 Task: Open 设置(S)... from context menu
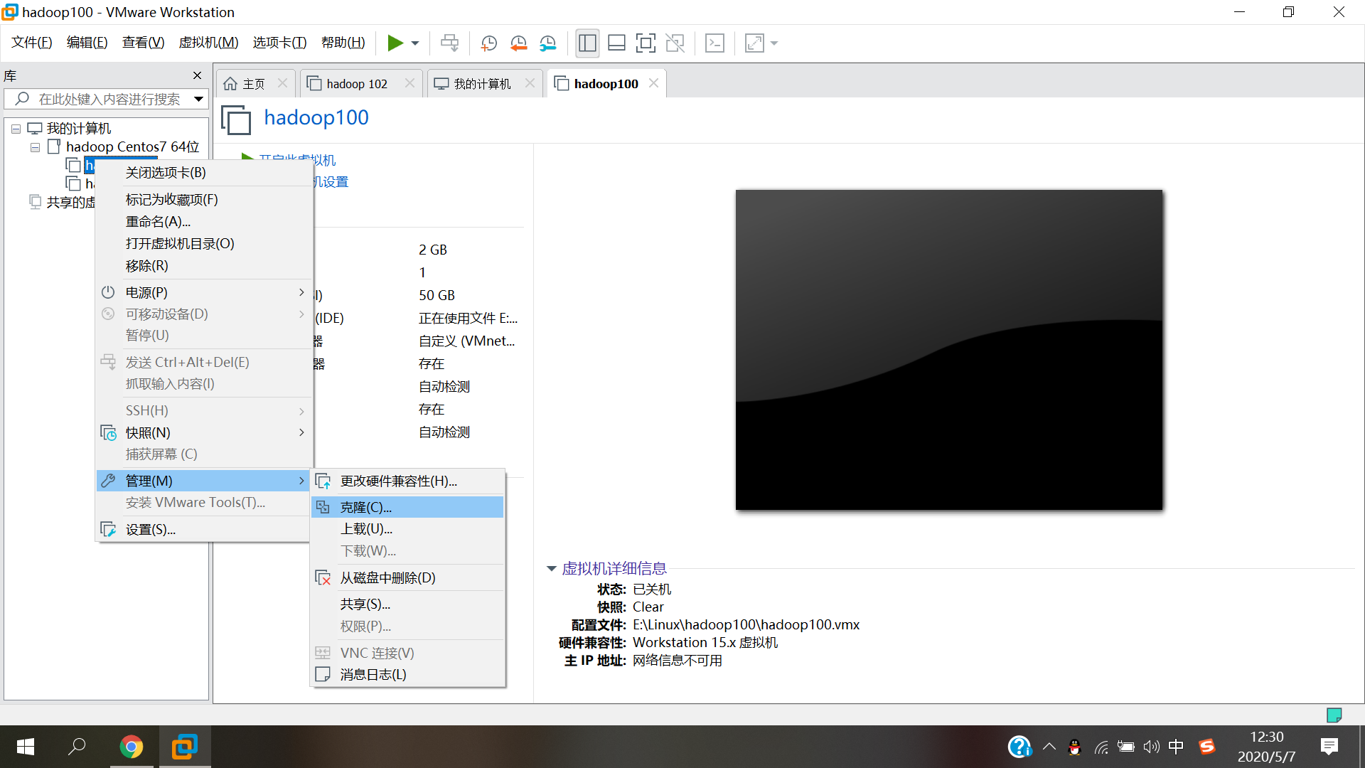click(205, 530)
